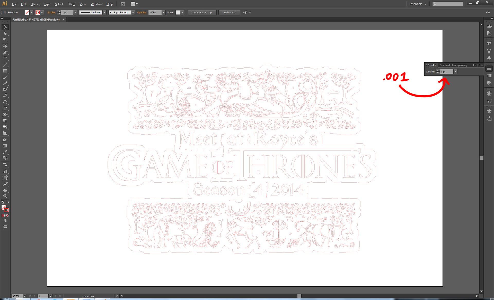This screenshot has height=300, width=494.
Task: Select the Pencil tool
Action: 5,83
